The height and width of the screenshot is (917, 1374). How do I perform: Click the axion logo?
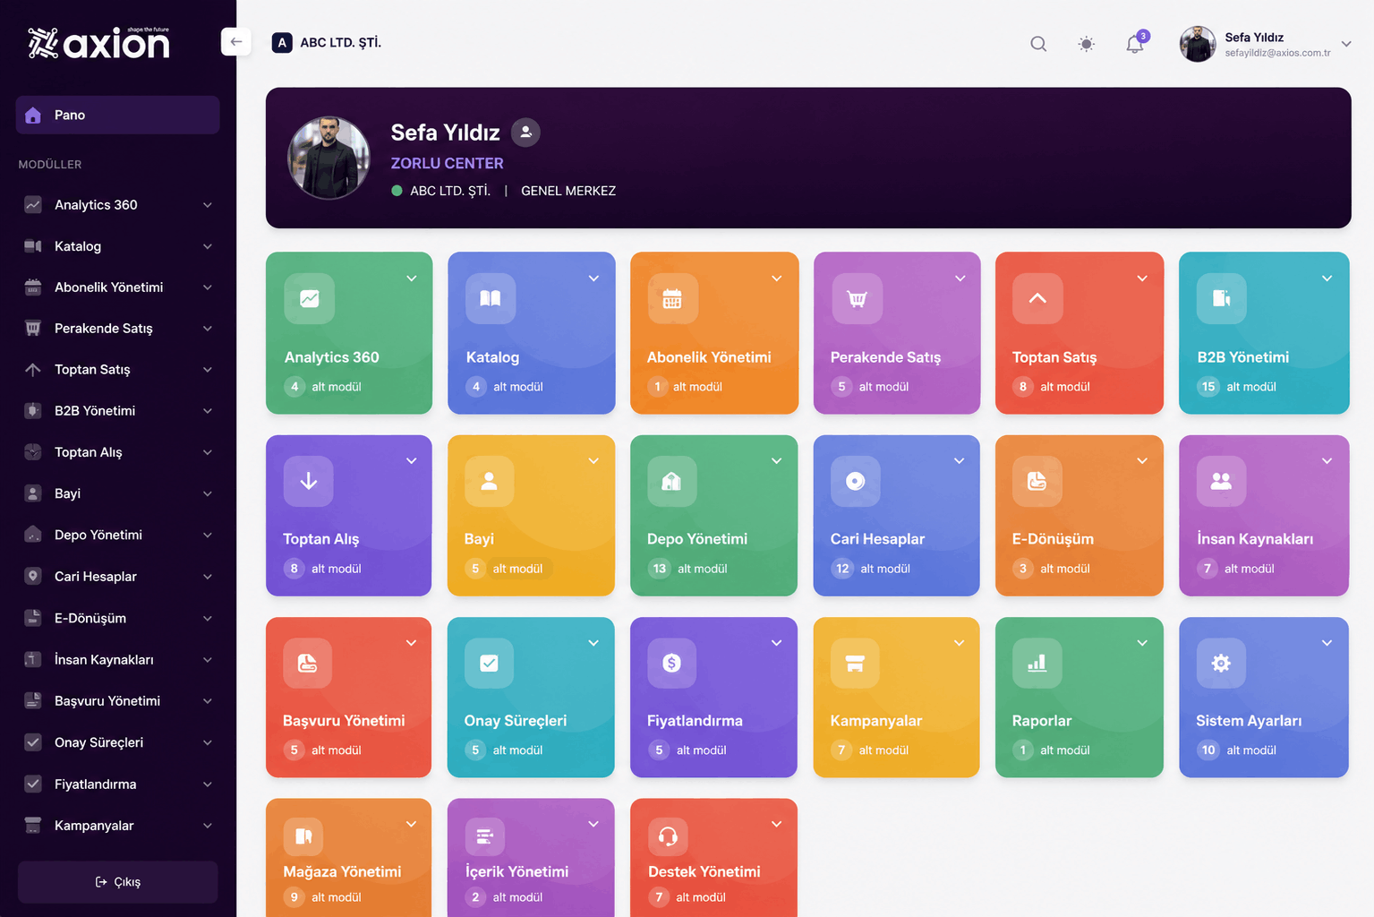point(98,43)
